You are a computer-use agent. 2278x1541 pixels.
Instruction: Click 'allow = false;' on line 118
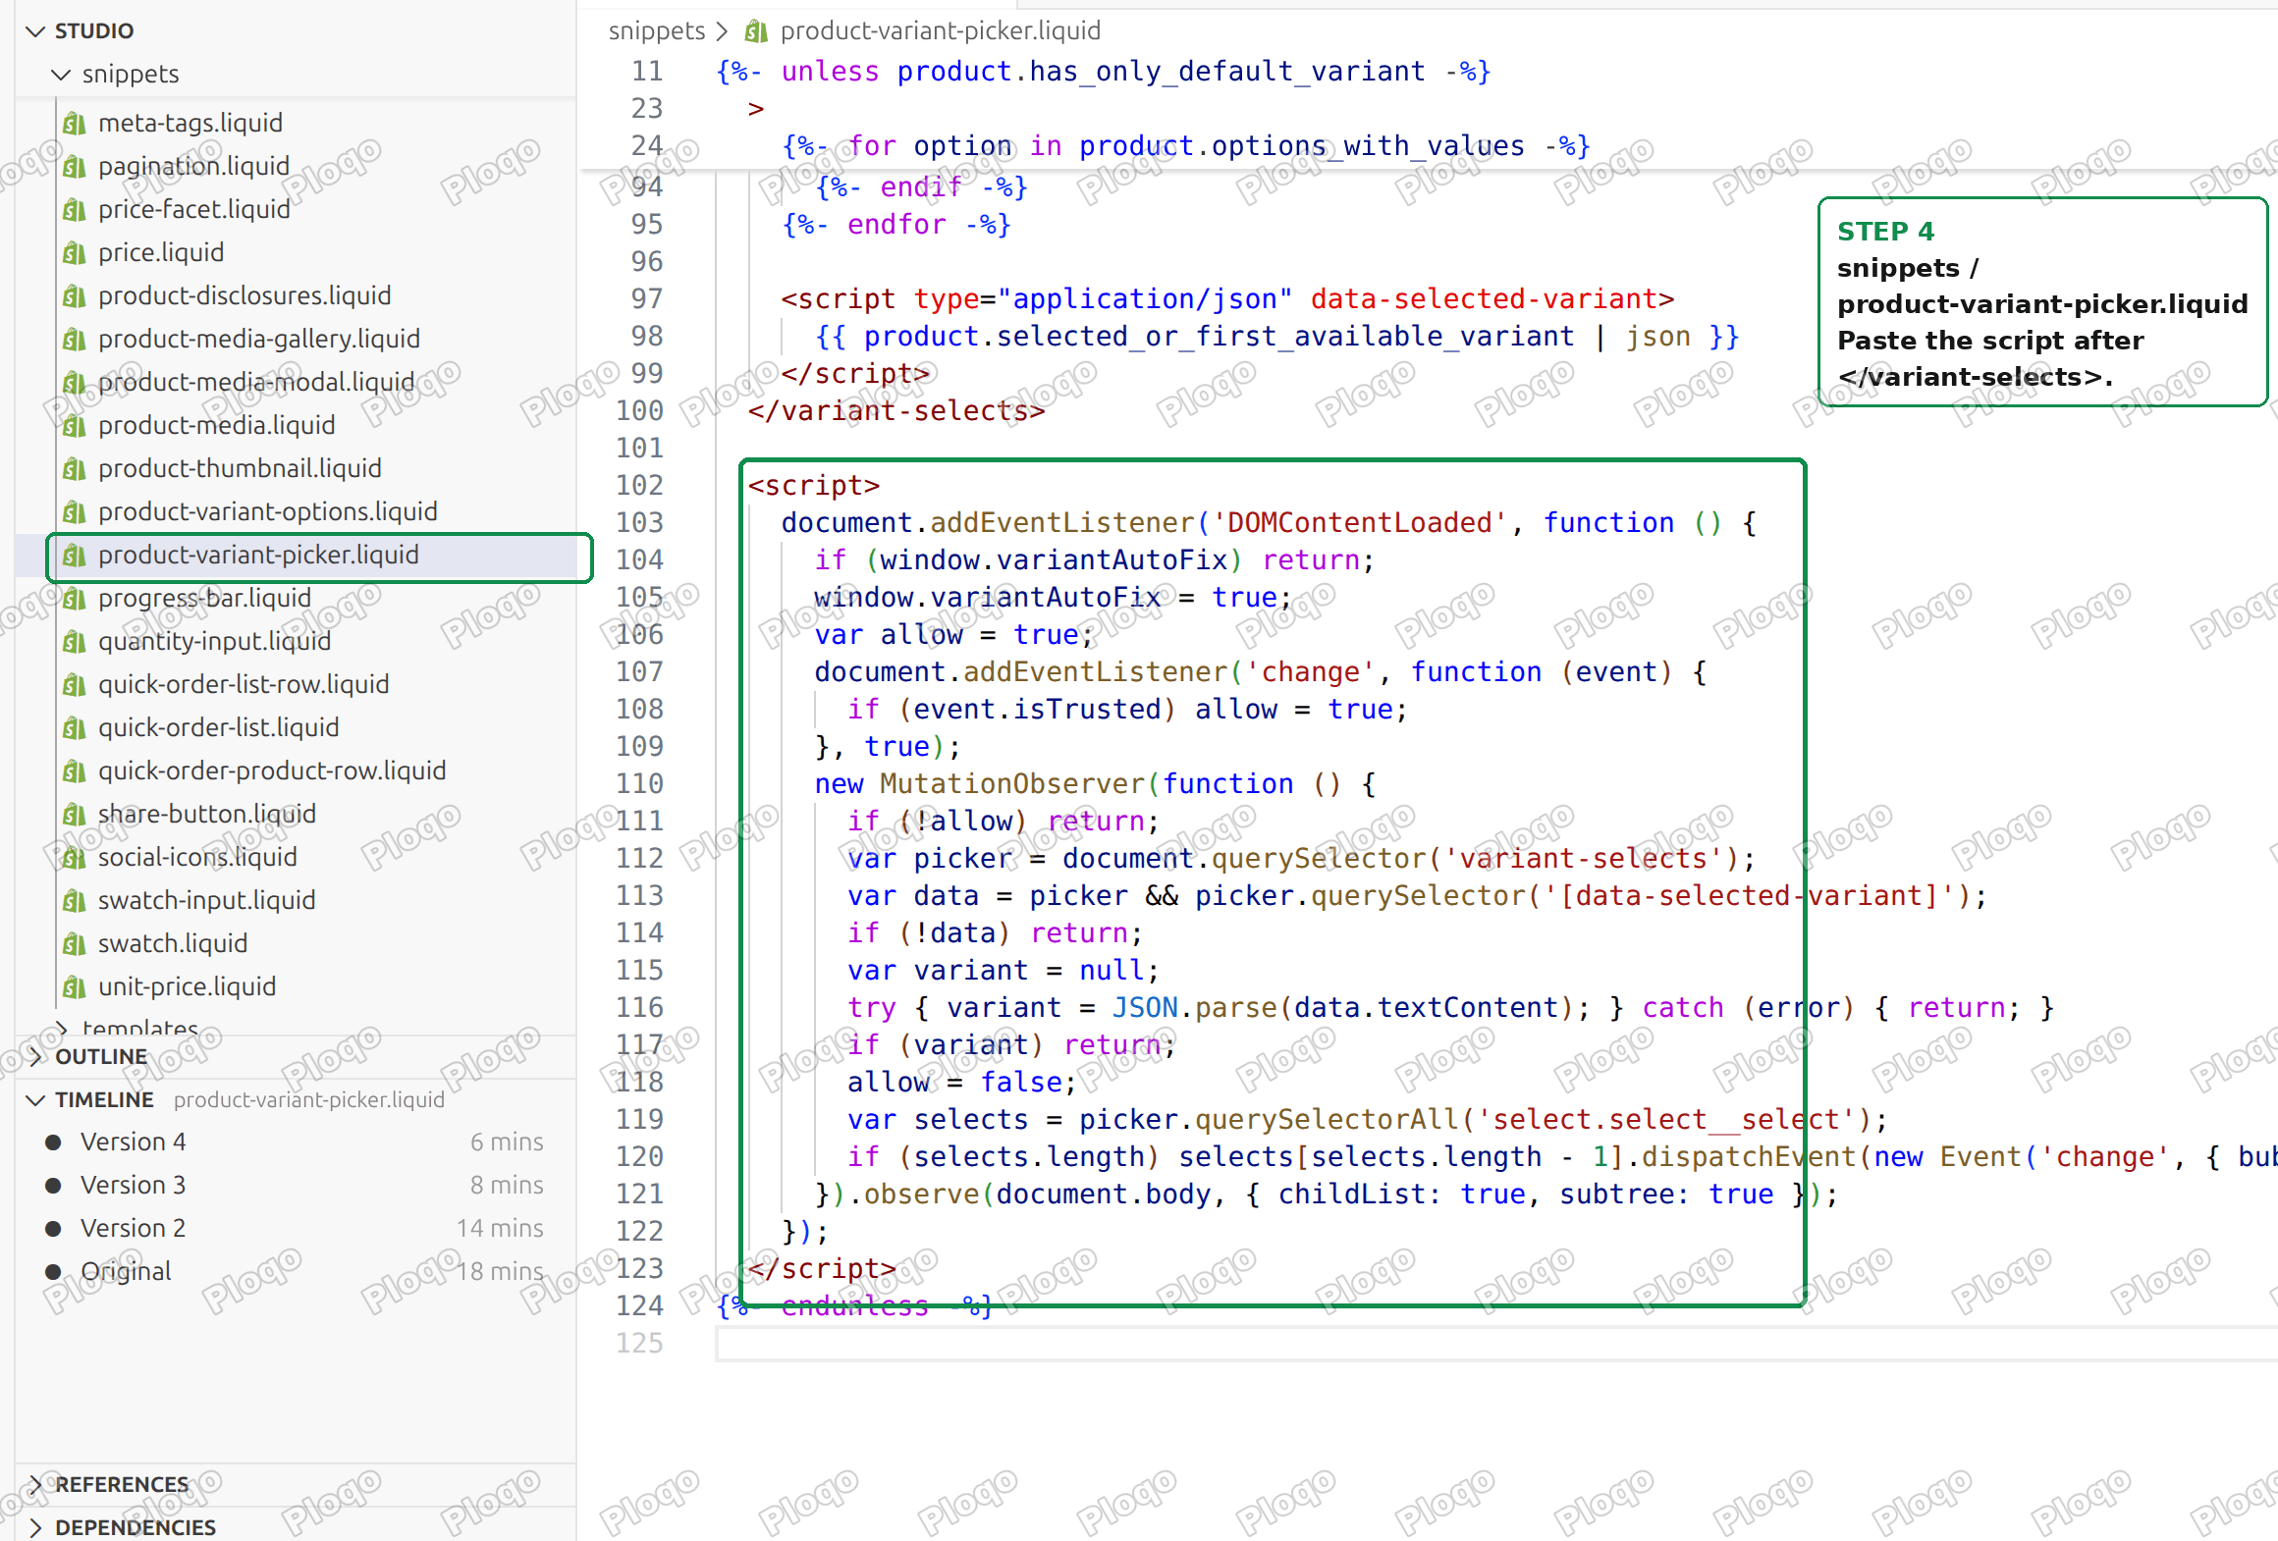click(x=962, y=1083)
